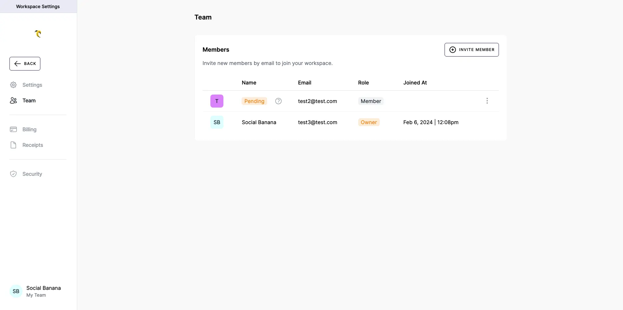This screenshot has width=623, height=310.
Task: Click the help icon beside Pending status
Action: 278,101
